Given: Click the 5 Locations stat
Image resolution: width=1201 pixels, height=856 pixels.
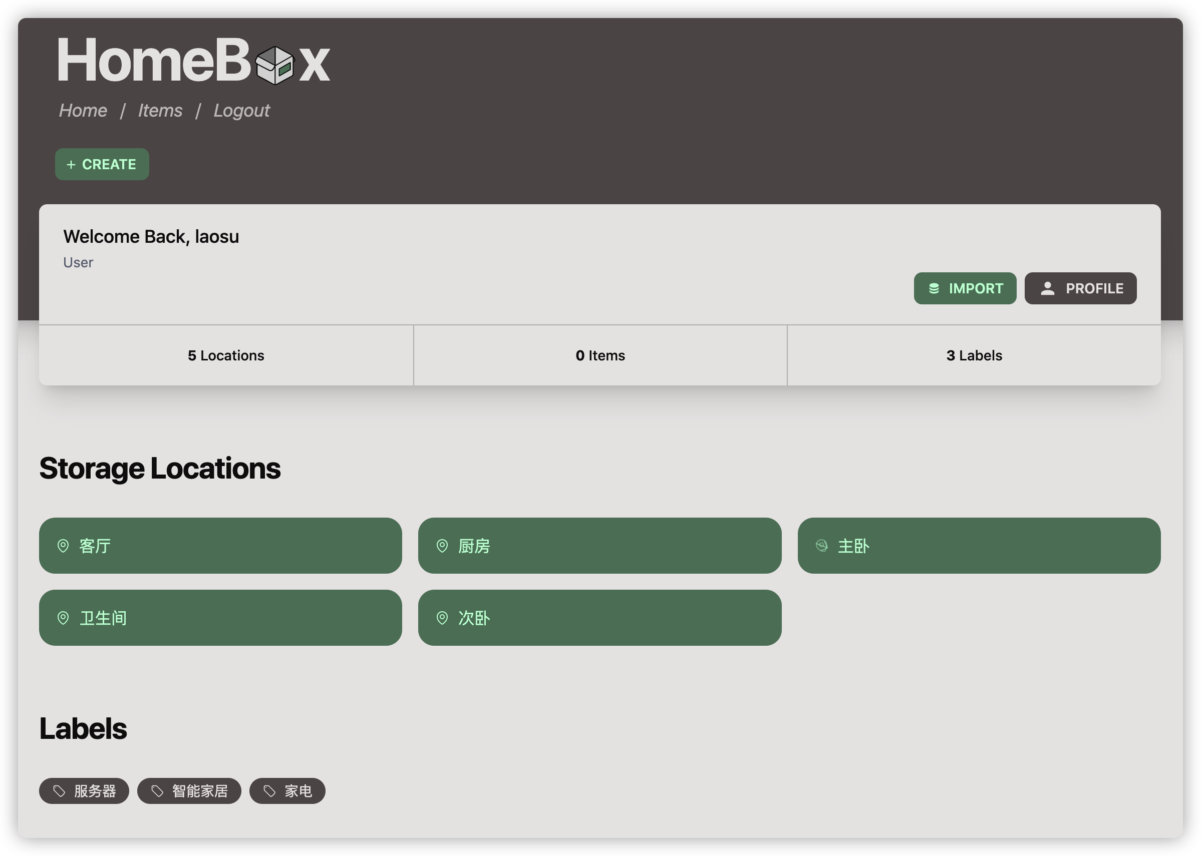Looking at the screenshot, I should [x=226, y=356].
